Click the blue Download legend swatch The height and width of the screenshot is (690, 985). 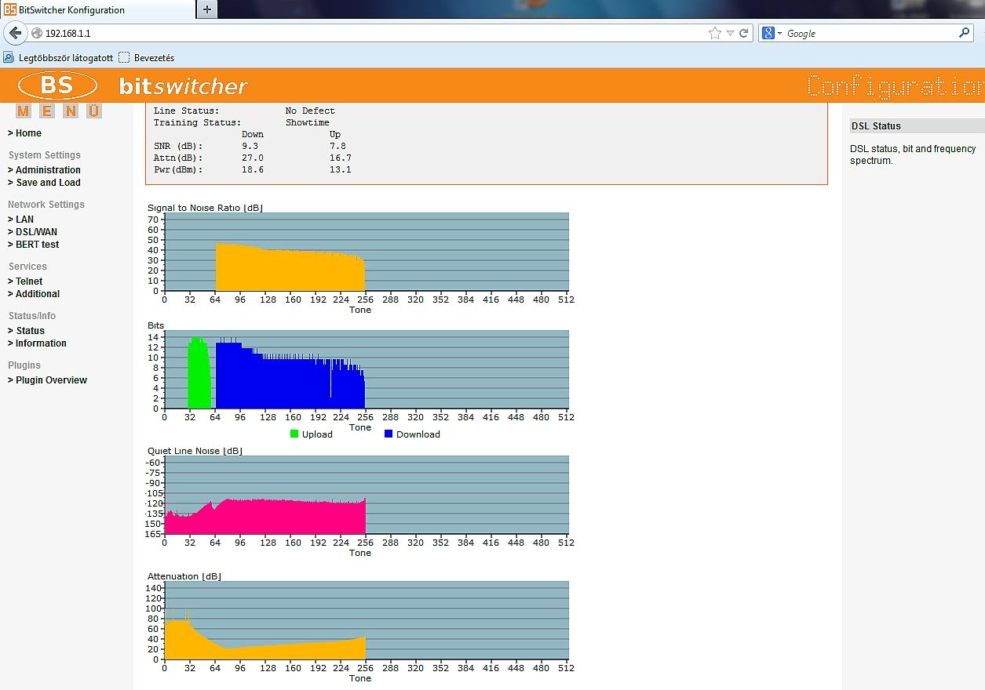tap(389, 434)
